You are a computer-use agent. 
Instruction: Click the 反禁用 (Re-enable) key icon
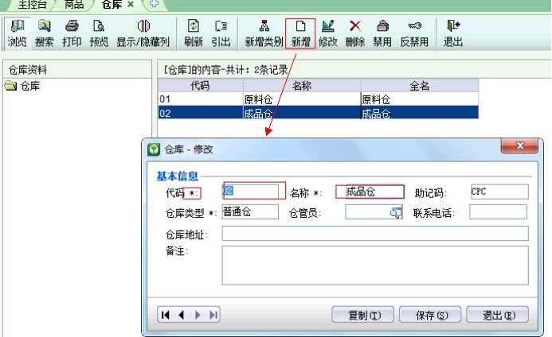point(414,33)
